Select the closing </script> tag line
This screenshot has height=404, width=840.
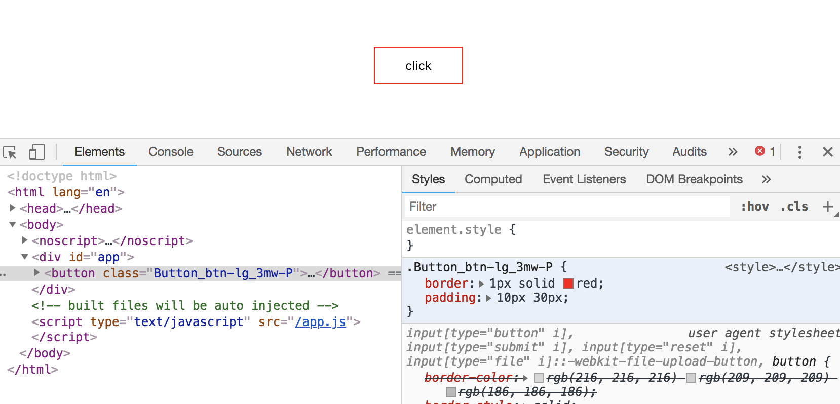point(64,337)
